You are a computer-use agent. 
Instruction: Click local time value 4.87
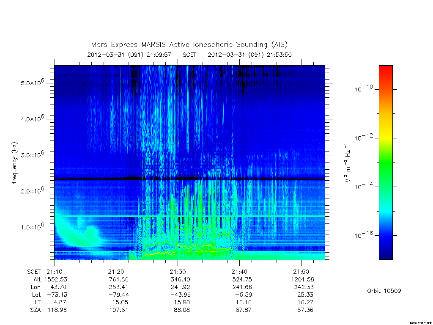60,302
